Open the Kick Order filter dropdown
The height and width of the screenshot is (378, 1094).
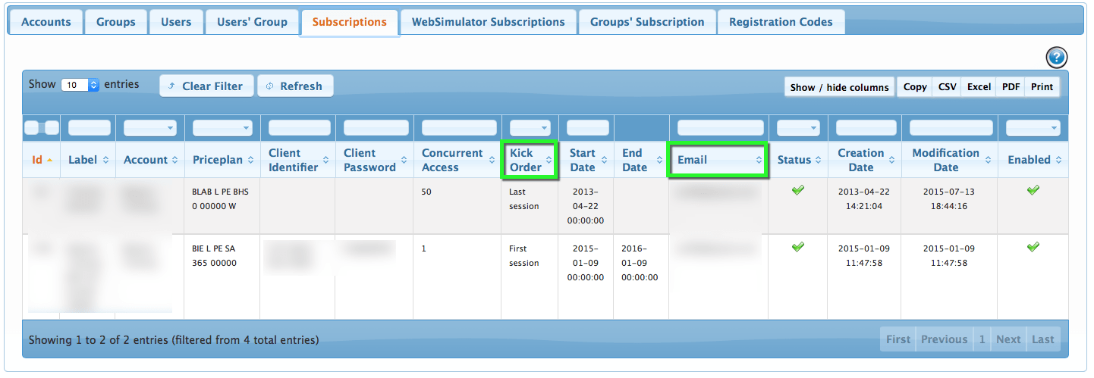point(530,128)
